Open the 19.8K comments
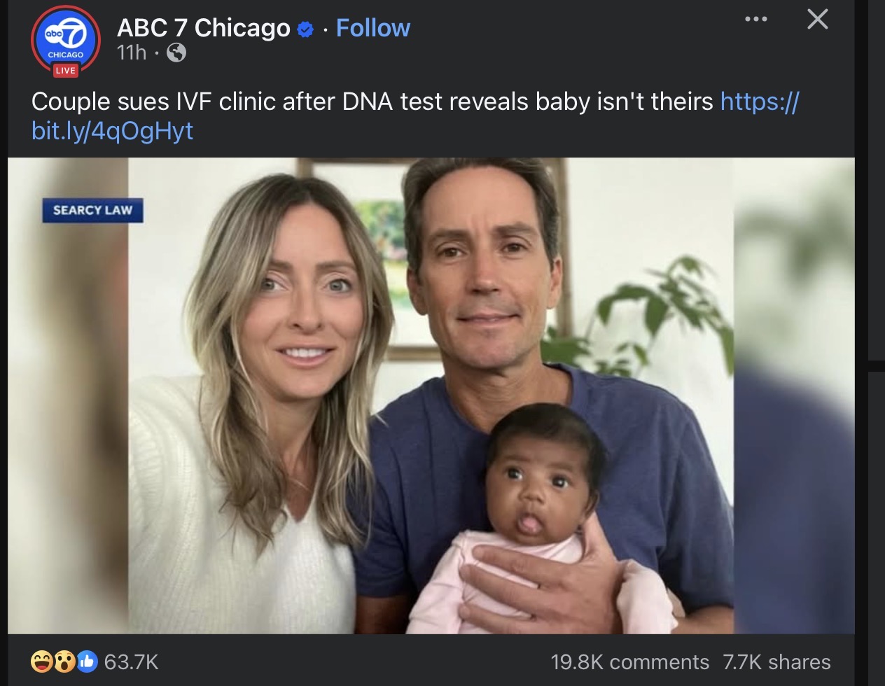Viewport: 885px width, 686px height. pyautogui.click(x=629, y=661)
